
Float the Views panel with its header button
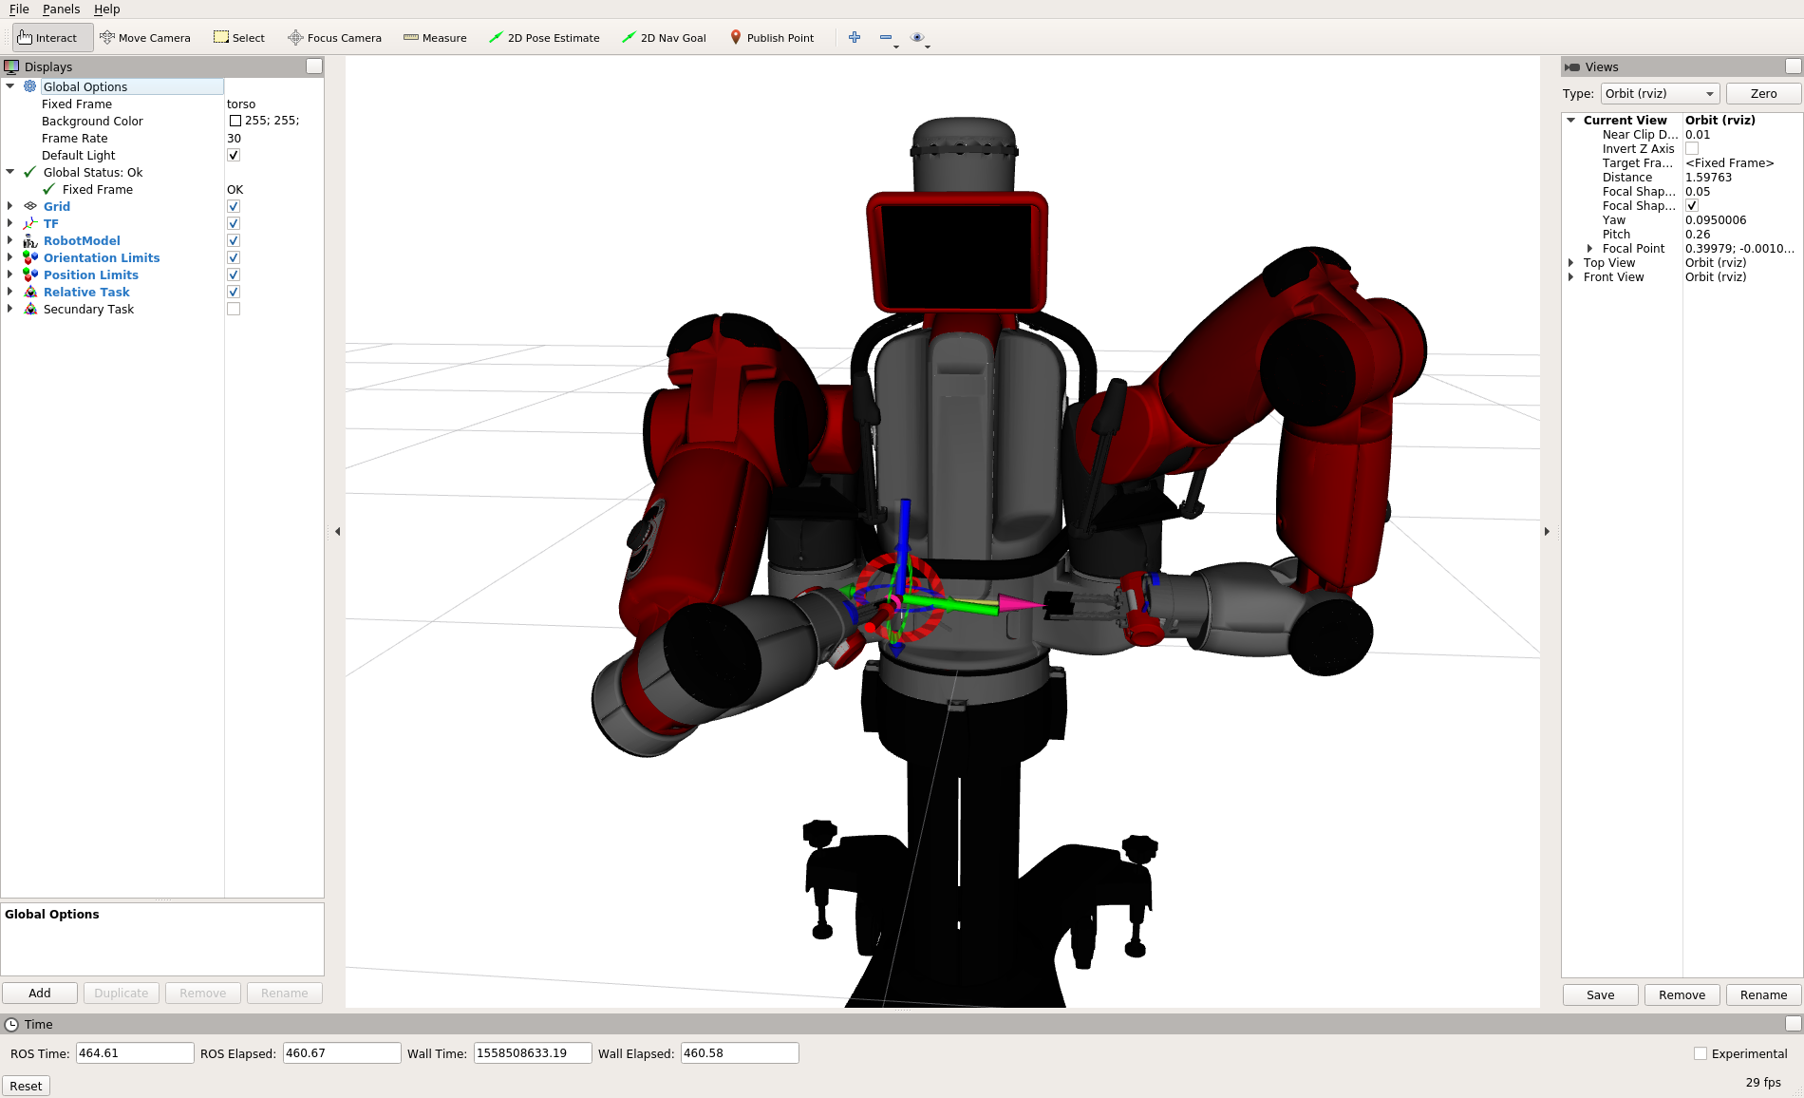(1793, 66)
